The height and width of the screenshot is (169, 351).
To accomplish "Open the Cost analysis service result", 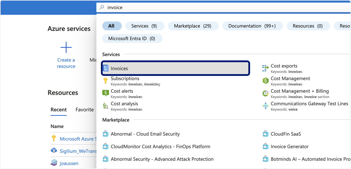I will (x=124, y=104).
